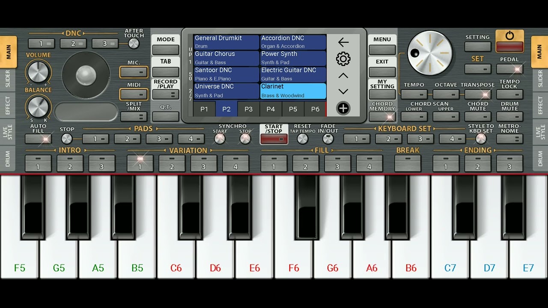Toggle the Split/Mix button
Image resolution: width=548 pixels, height=308 pixels.
tap(134, 116)
